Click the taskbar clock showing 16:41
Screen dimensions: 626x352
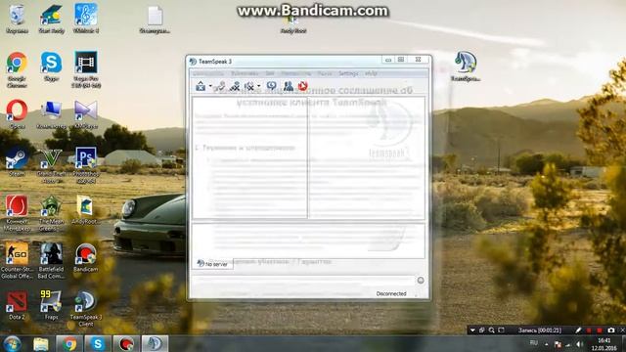604,344
